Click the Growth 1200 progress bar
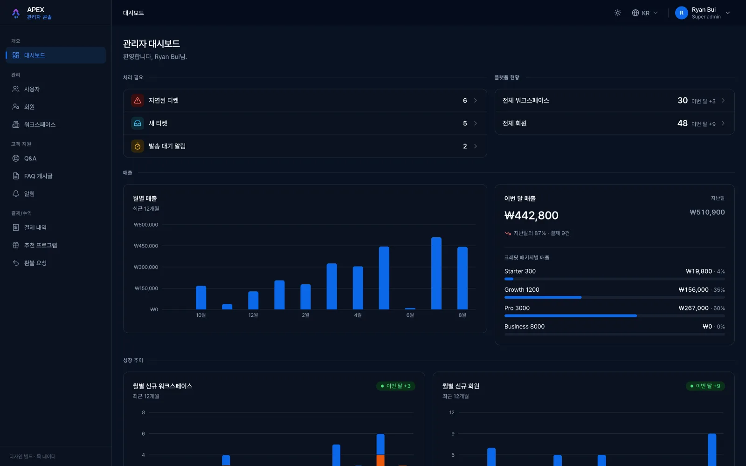Viewport: 746px width, 466px height. 615,297
